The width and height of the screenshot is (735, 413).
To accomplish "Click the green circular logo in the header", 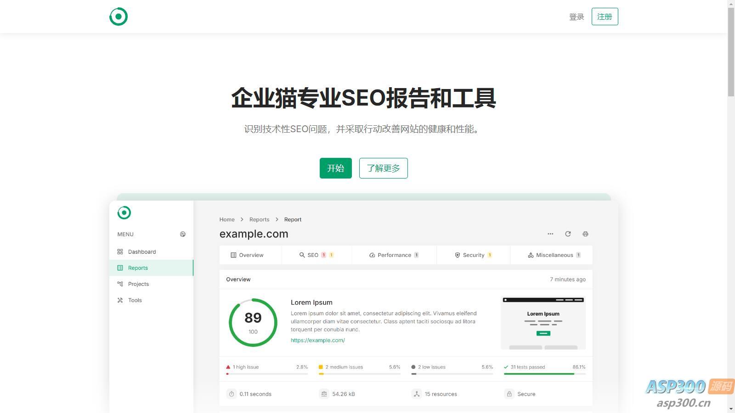I will pos(119,17).
